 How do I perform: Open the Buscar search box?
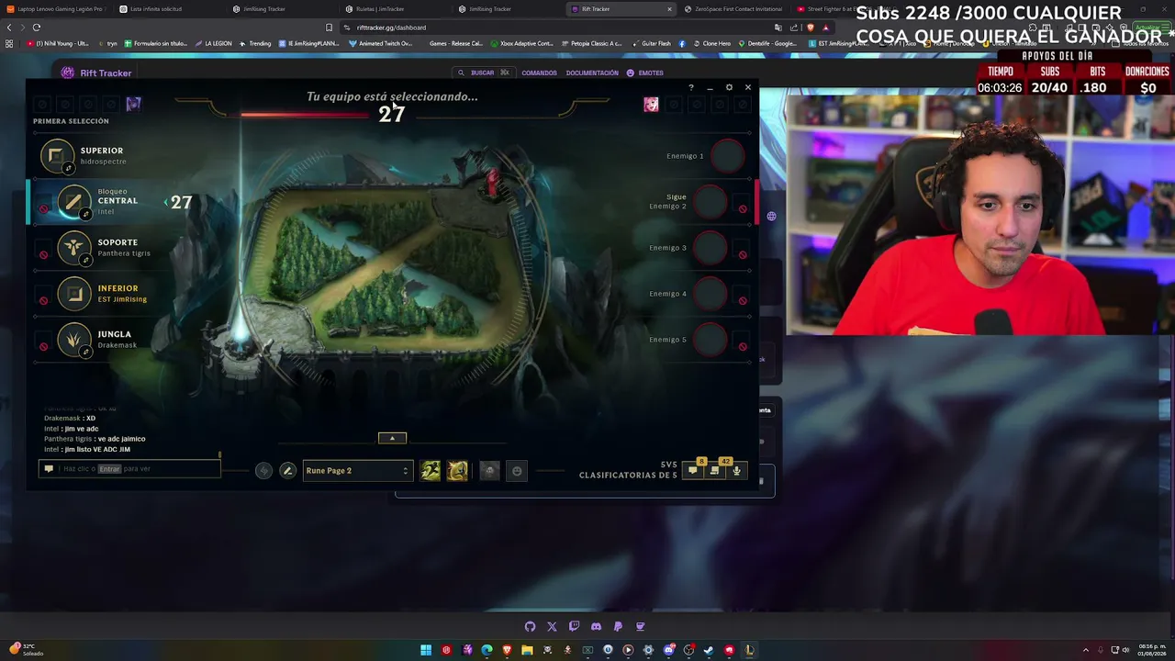[x=483, y=73]
